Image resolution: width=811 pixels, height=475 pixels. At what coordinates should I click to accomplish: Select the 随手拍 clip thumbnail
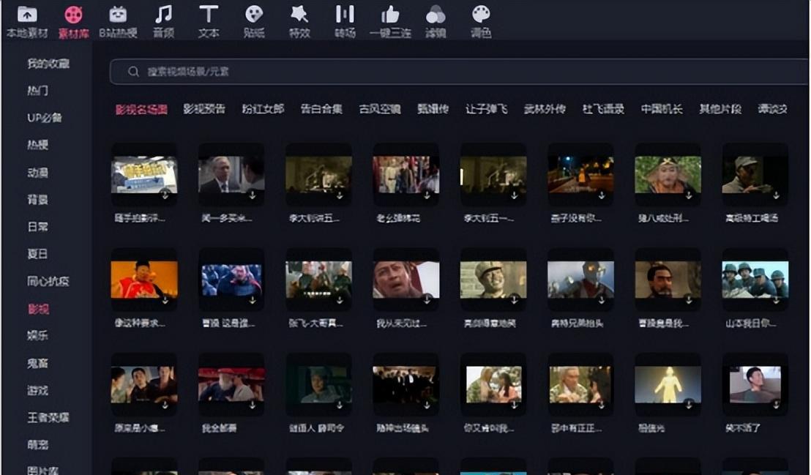point(144,175)
